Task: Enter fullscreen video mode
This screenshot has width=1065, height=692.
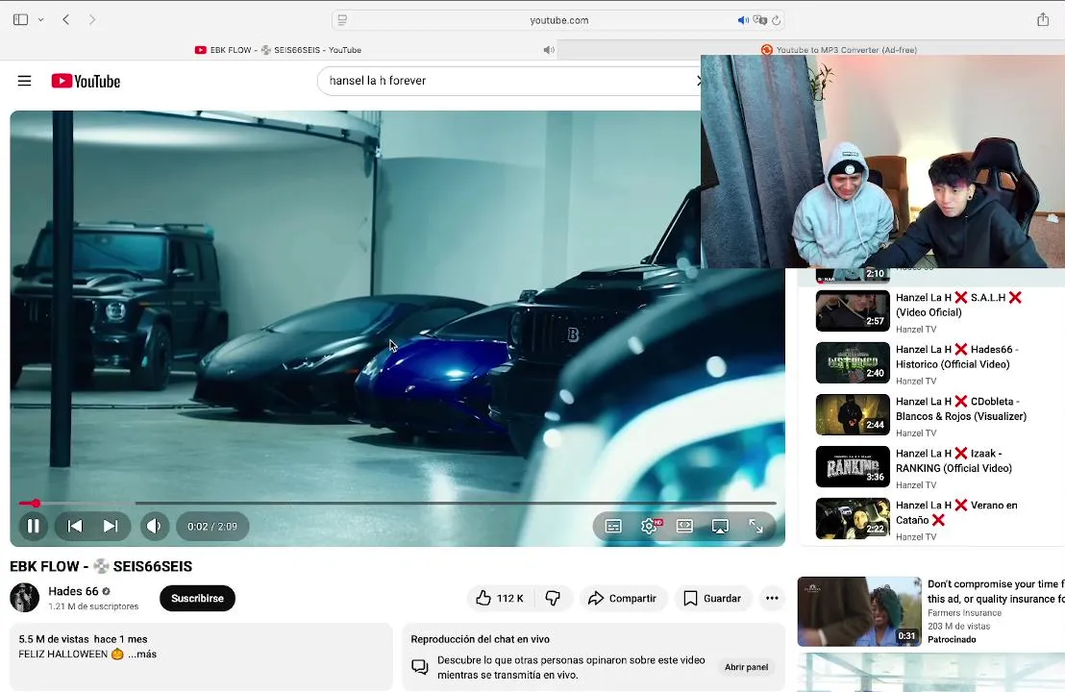Action: pos(755,527)
